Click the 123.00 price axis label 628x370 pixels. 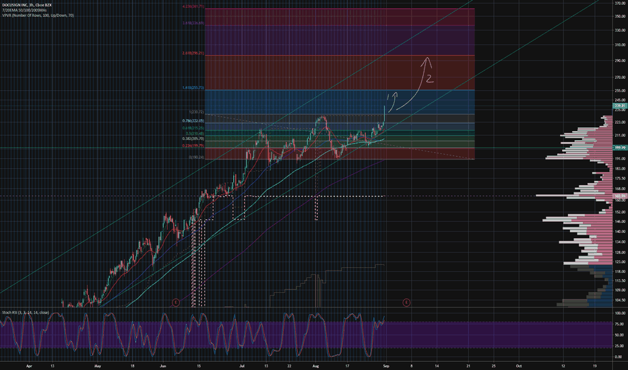(620, 262)
